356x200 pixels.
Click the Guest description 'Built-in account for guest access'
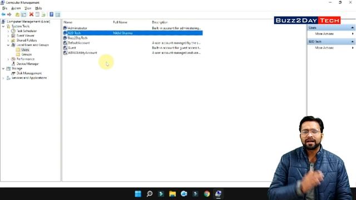[x=176, y=48]
